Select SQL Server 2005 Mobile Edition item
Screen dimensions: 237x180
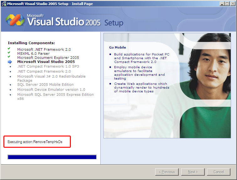(x=45, y=85)
